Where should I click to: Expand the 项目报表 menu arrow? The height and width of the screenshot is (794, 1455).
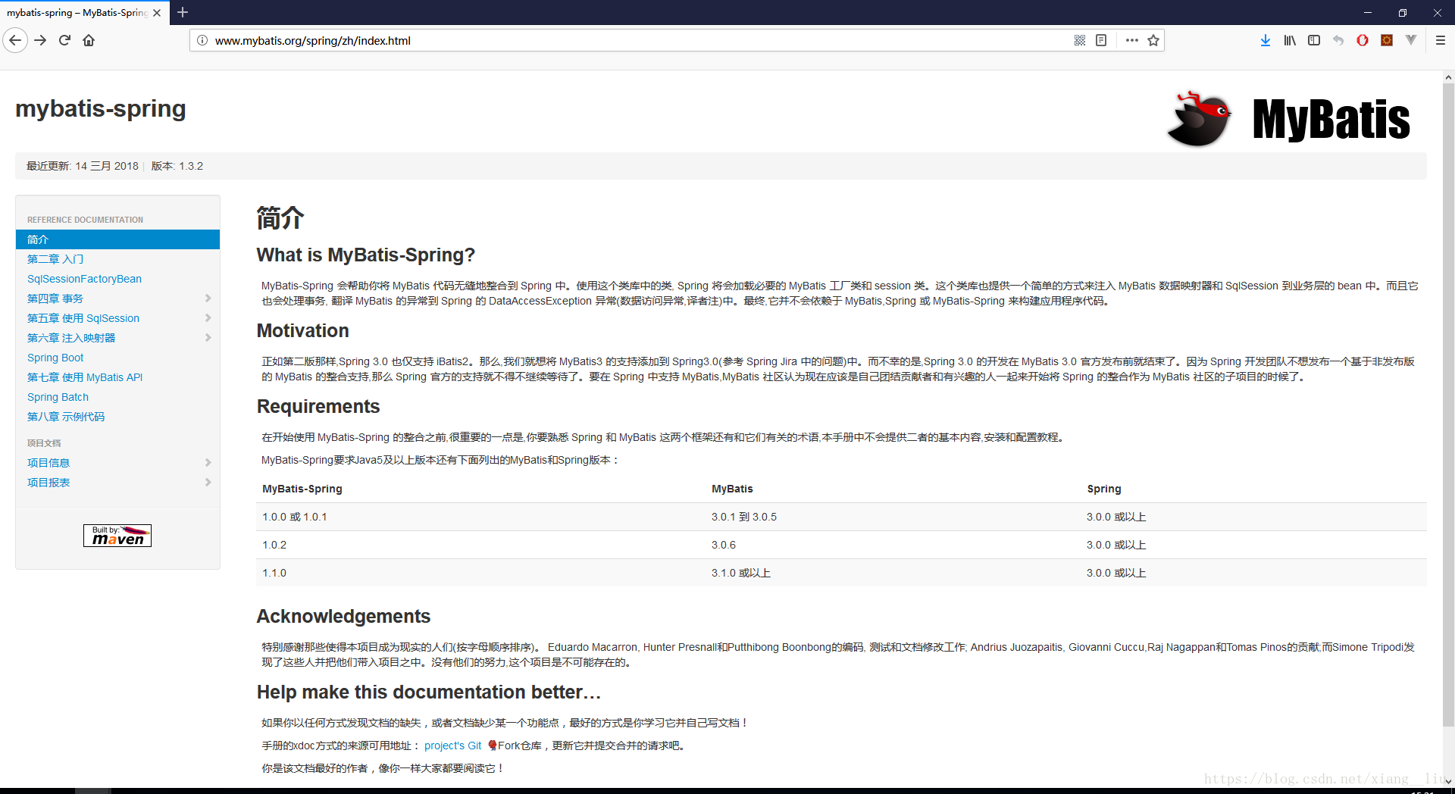(x=208, y=483)
